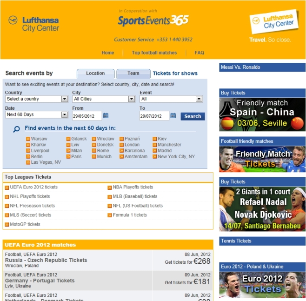Click the Euro 2012 - Poland & Ukraine header
The width and height of the screenshot is (306, 301).
click(262, 267)
